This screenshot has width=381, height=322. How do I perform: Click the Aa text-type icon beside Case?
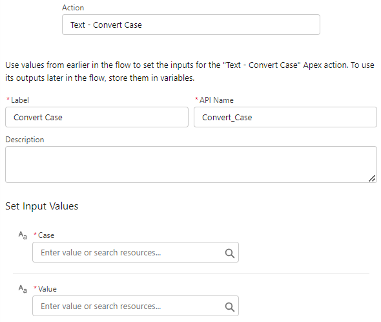[x=23, y=235]
